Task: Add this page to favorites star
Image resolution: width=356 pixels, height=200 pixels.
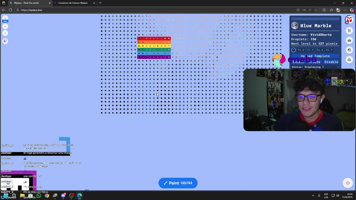Action: (316, 10)
